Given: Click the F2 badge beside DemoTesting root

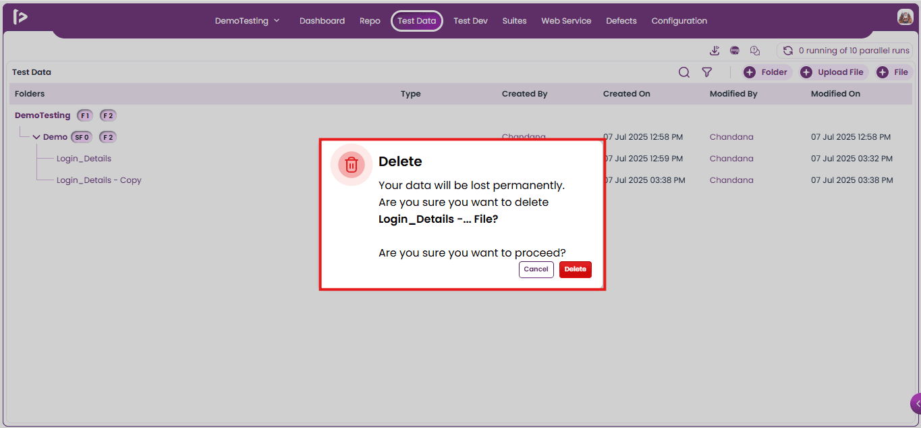Looking at the screenshot, I should [108, 115].
